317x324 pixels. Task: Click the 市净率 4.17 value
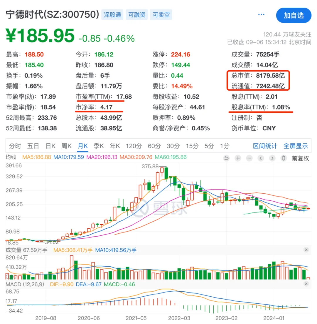(106, 107)
